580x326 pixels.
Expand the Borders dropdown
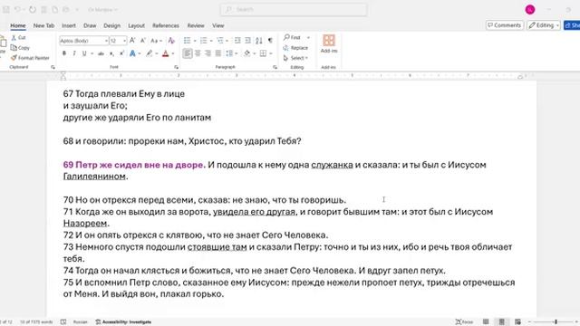271,54
